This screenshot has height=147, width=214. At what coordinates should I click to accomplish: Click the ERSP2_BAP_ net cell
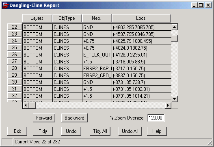tap(97, 68)
